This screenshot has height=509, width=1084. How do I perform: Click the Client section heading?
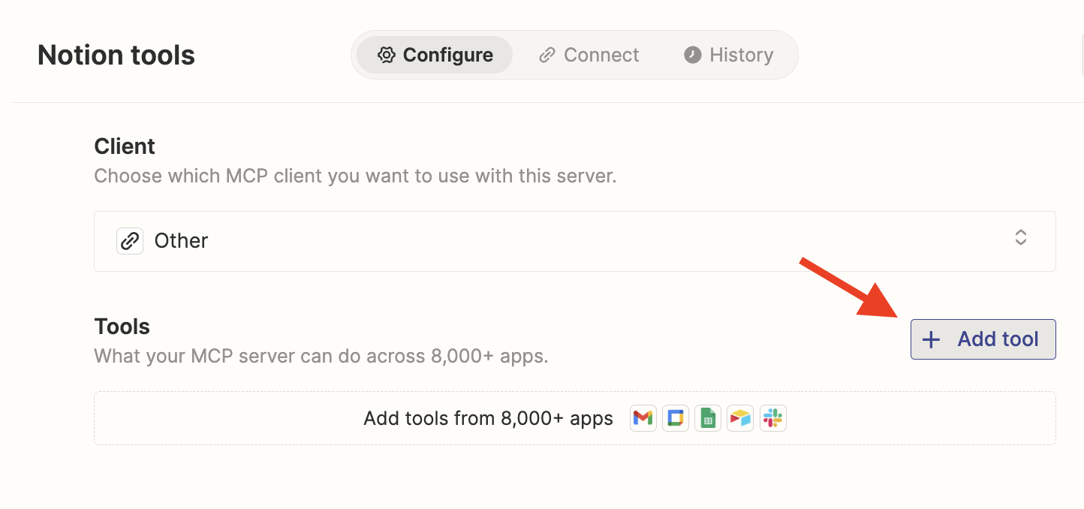tap(125, 146)
